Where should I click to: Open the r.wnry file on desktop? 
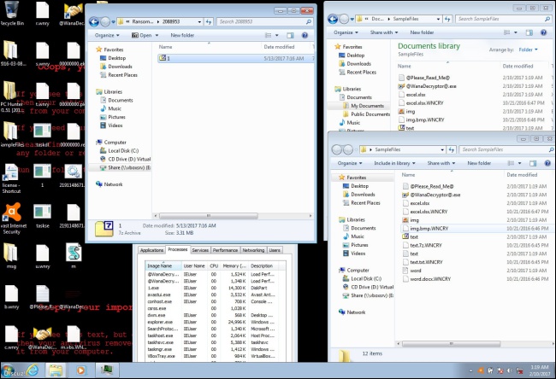coord(43,14)
